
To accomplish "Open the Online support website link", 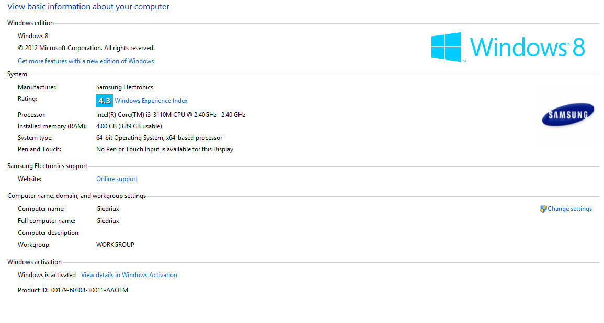I will 117,179.
